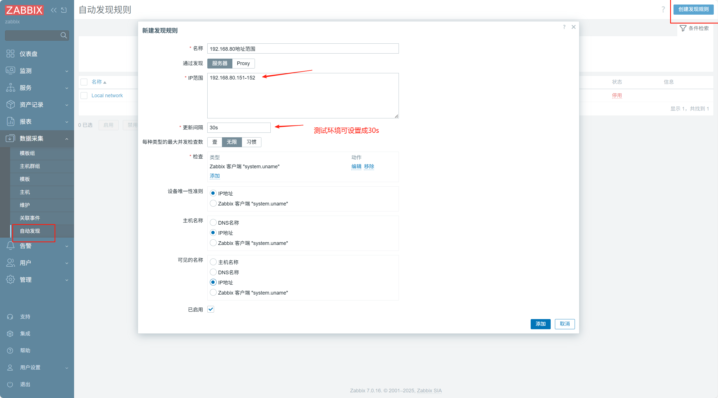This screenshot has width=718, height=398.
Task: Click the 资产记录 inventory cube icon
Action: coord(10,104)
